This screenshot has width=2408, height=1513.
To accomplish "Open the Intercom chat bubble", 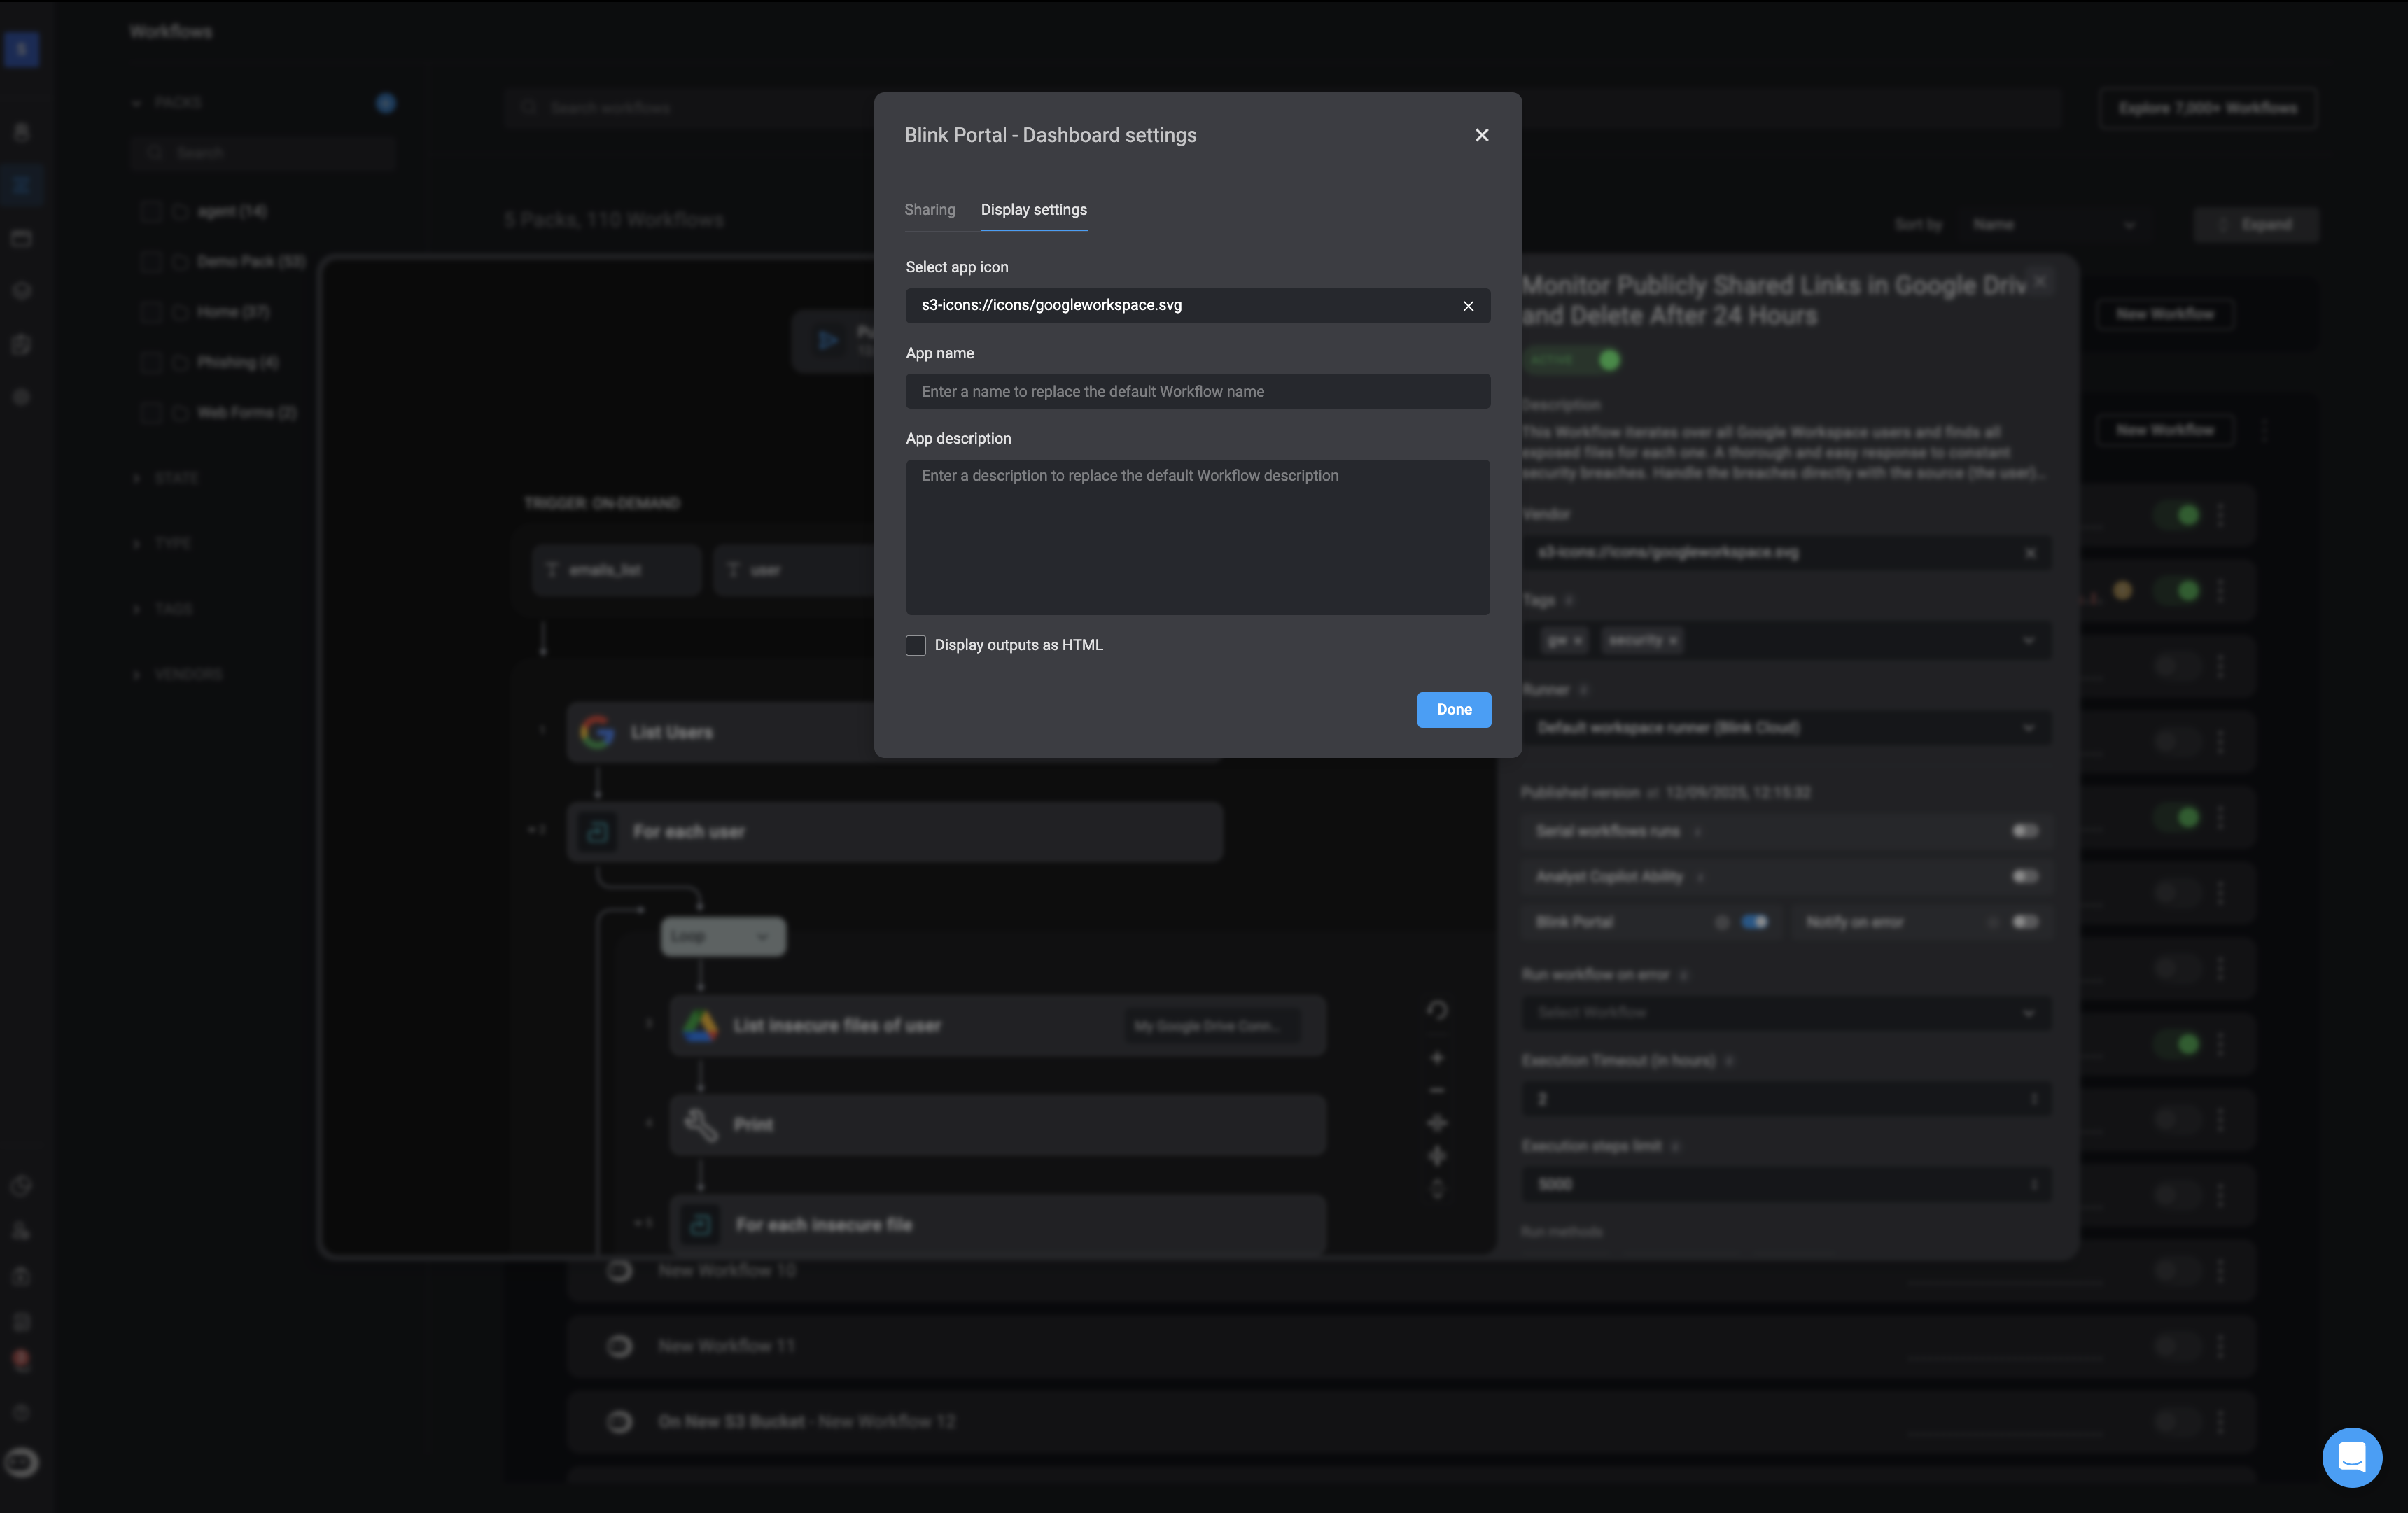I will click(2351, 1456).
